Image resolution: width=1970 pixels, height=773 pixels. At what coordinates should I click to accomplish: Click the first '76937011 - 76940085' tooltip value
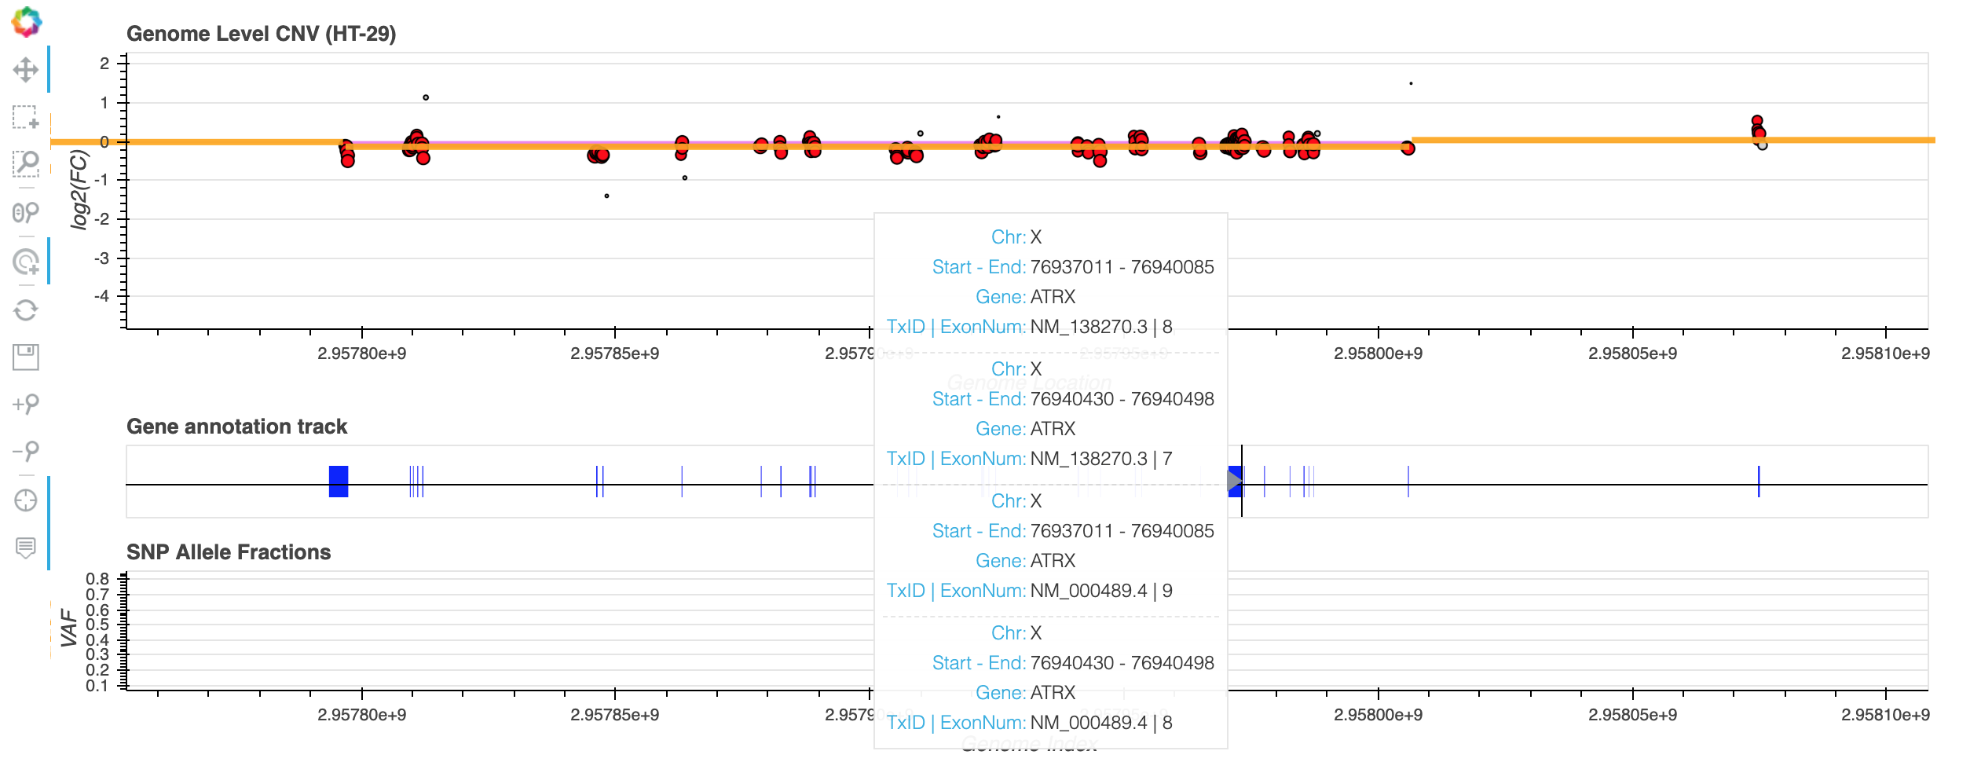[x=1122, y=267]
